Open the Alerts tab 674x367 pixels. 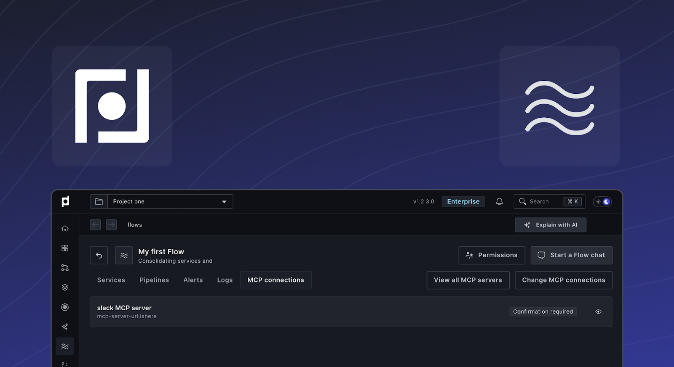[x=193, y=280]
